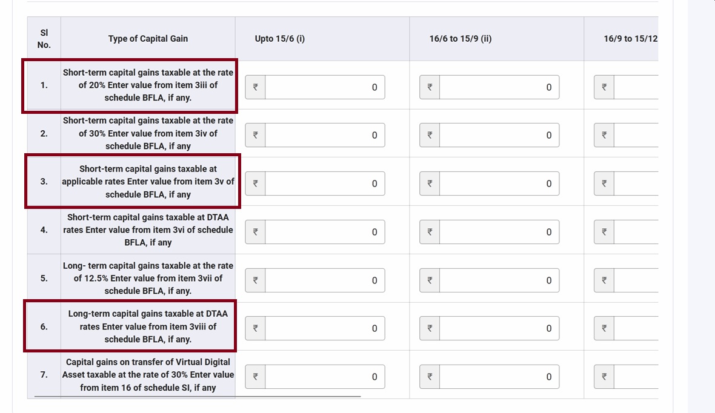The height and width of the screenshot is (413, 715).
Task: Click row 7 Upto 15/6 amount field
Action: tap(325, 377)
